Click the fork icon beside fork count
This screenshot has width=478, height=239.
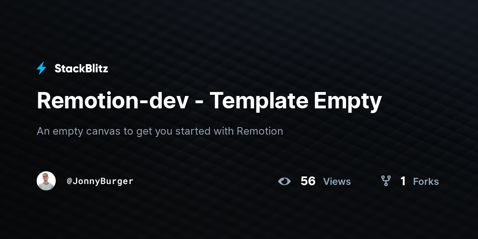tap(386, 181)
